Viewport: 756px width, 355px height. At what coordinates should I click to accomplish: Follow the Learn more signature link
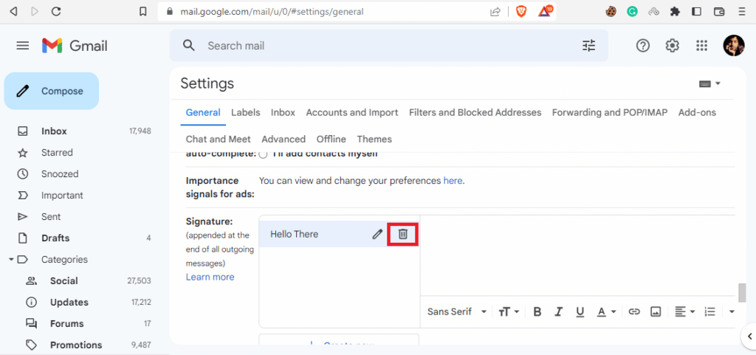(x=210, y=277)
